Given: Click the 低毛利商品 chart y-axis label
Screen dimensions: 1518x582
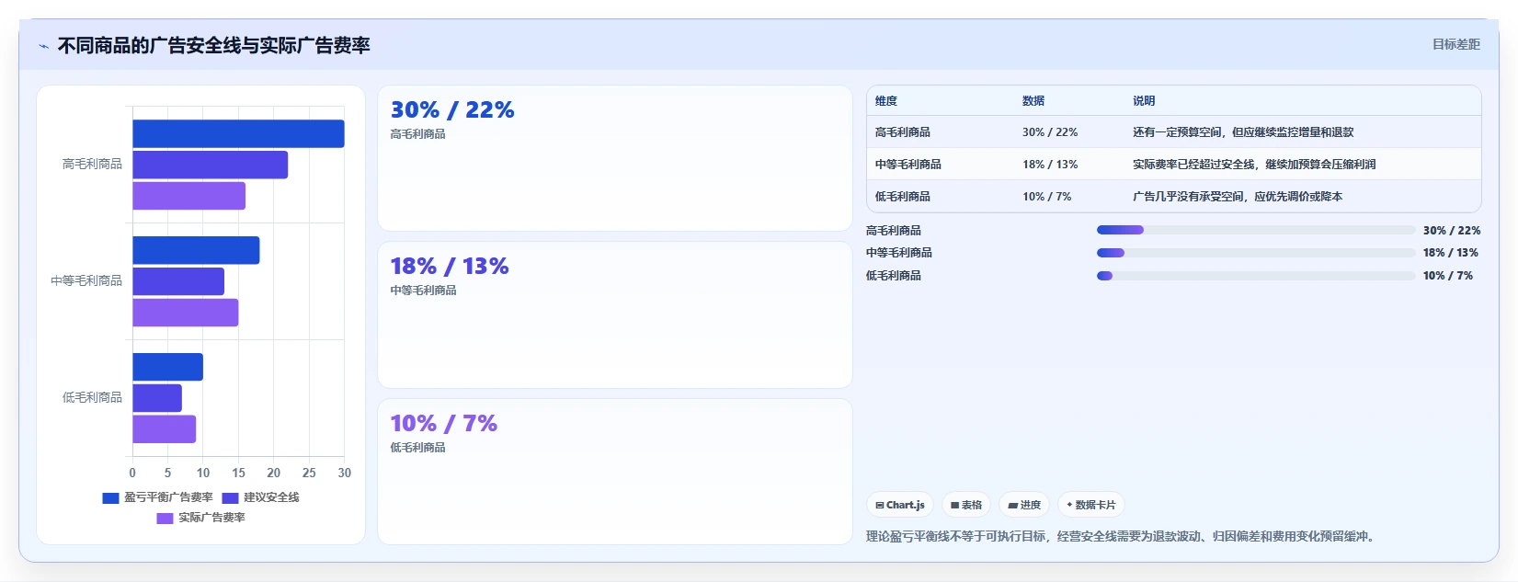Looking at the screenshot, I should point(92,398).
